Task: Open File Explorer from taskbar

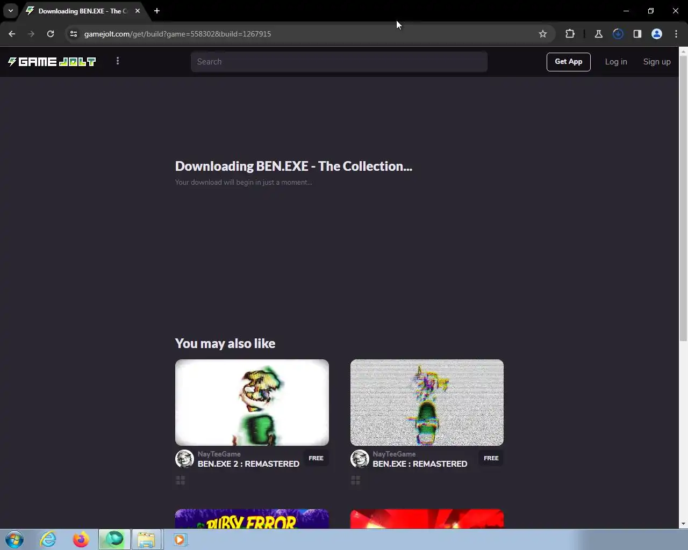Action: 146,539
